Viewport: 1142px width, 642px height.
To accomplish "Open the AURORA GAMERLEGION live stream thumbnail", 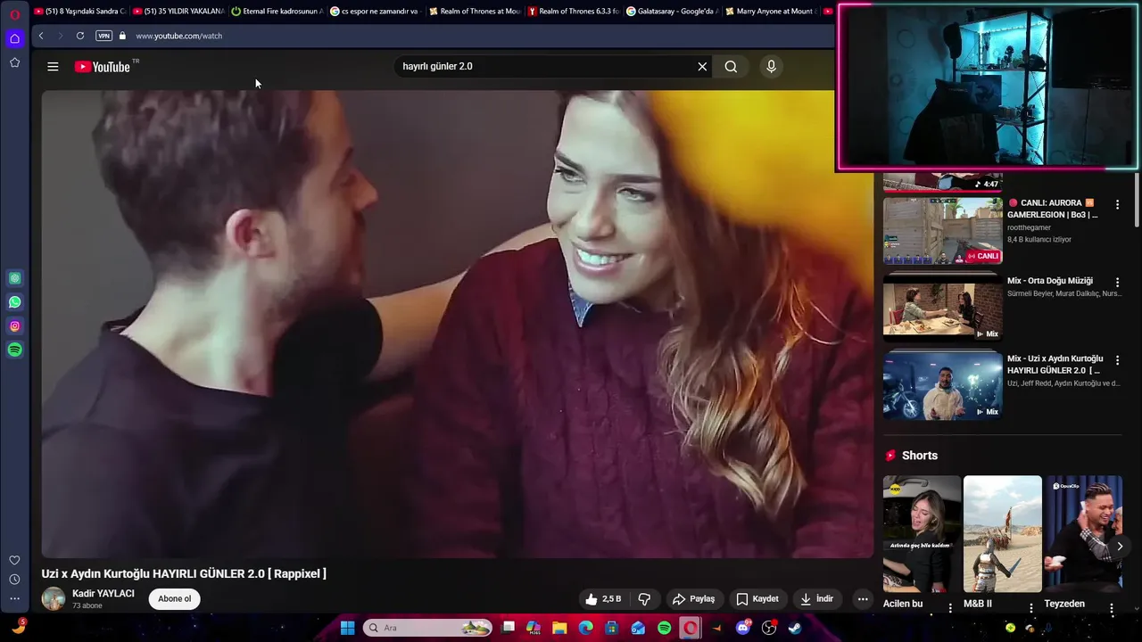I will (x=943, y=231).
